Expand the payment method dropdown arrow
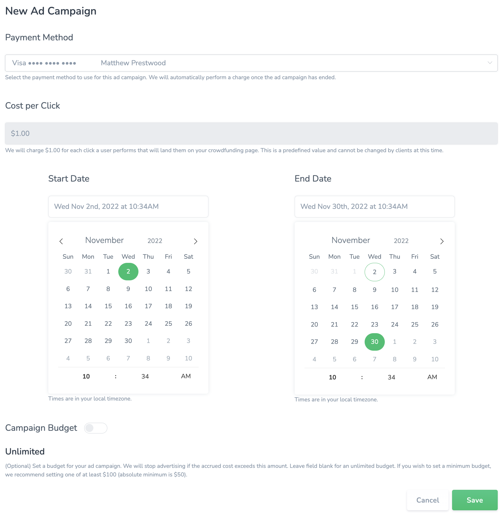501x518 pixels. 490,63
